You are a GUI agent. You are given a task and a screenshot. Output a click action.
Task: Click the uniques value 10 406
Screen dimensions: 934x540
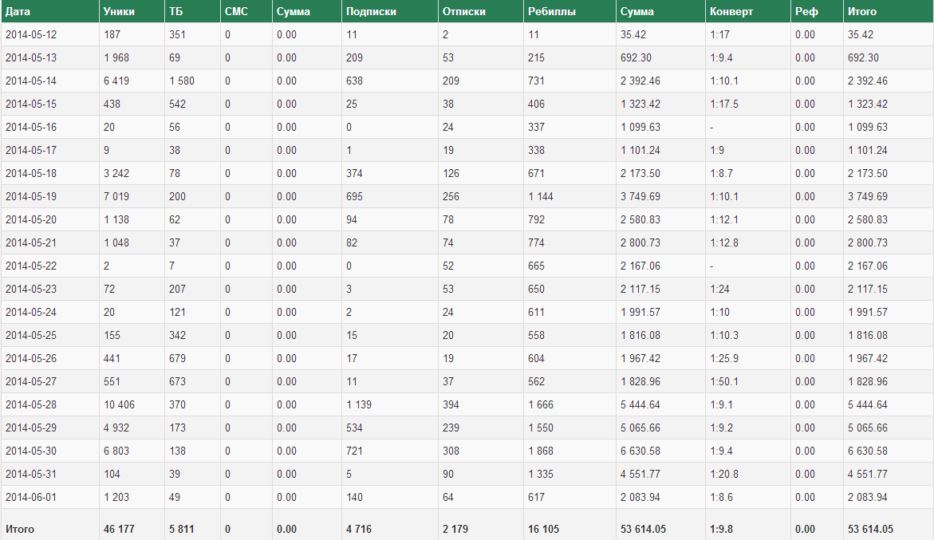click(x=120, y=405)
